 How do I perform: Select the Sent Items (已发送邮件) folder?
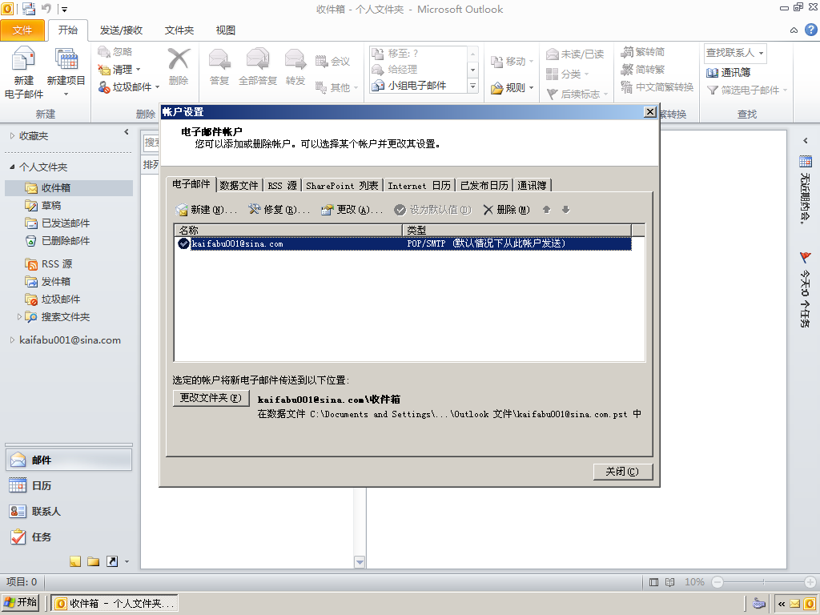(69, 223)
